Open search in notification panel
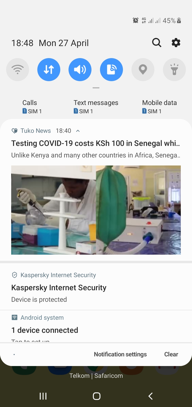 (x=157, y=43)
